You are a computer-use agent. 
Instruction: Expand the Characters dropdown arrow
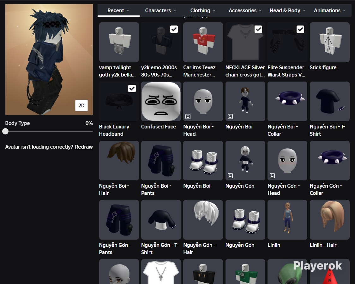click(175, 11)
